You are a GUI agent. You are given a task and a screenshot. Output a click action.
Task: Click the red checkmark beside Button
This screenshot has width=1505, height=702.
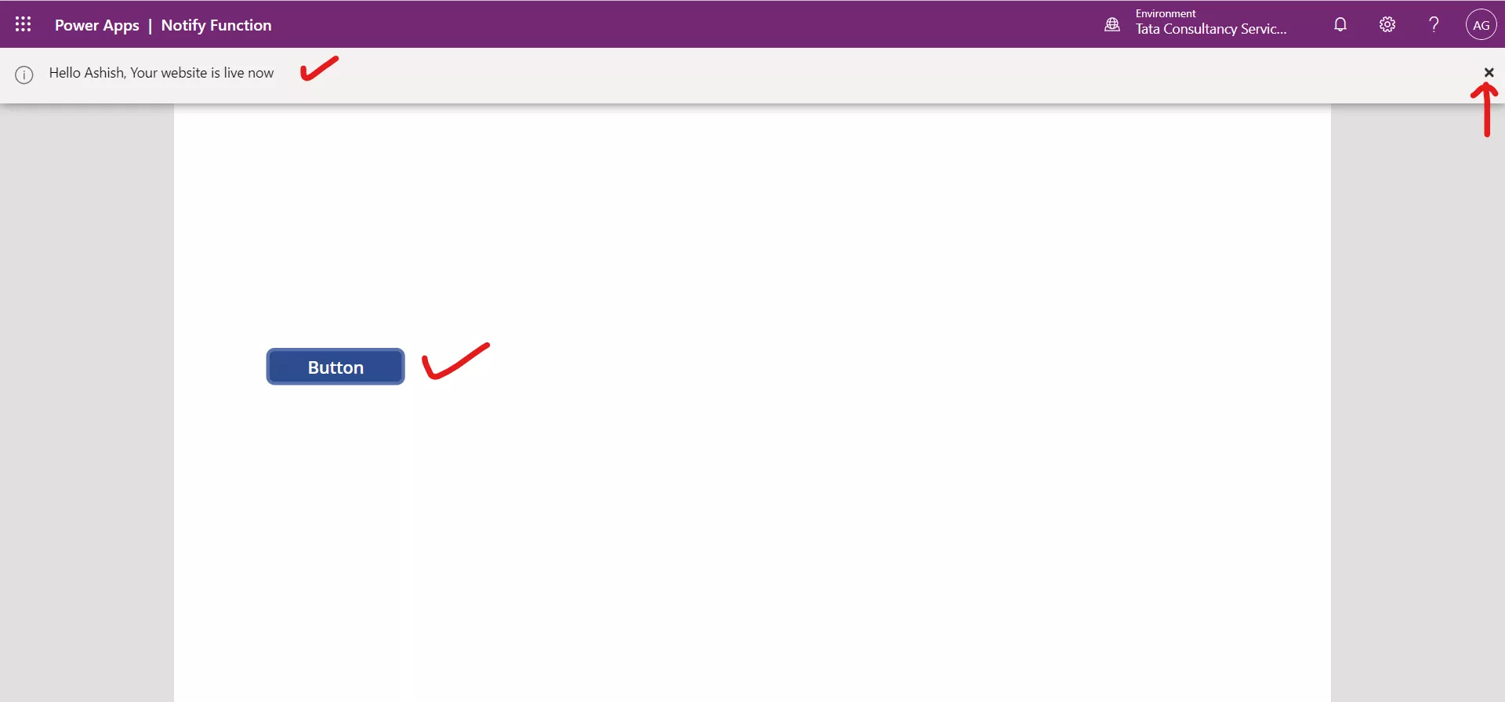(455, 361)
